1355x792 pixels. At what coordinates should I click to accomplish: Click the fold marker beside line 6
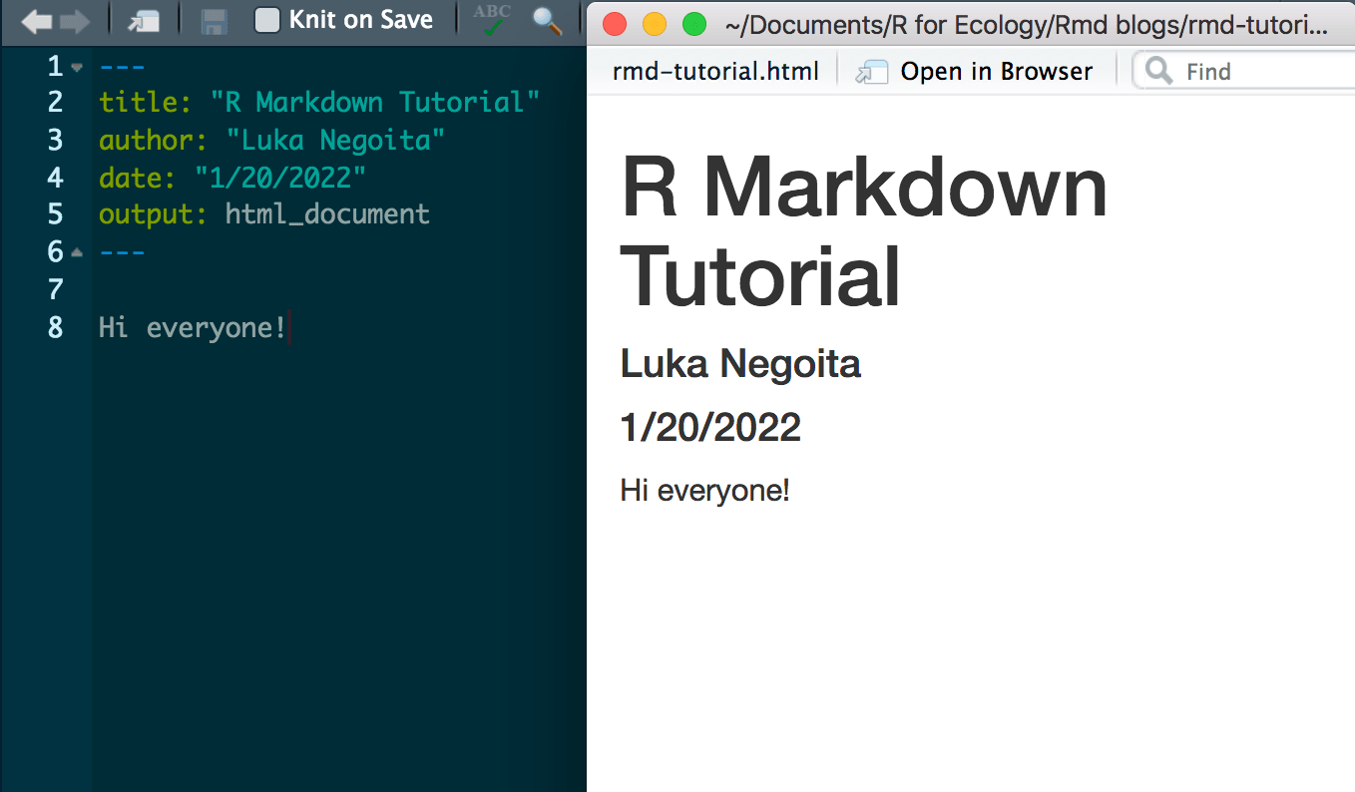click(x=76, y=251)
